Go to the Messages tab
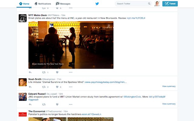This screenshot has width=194, height=121. 63,4
